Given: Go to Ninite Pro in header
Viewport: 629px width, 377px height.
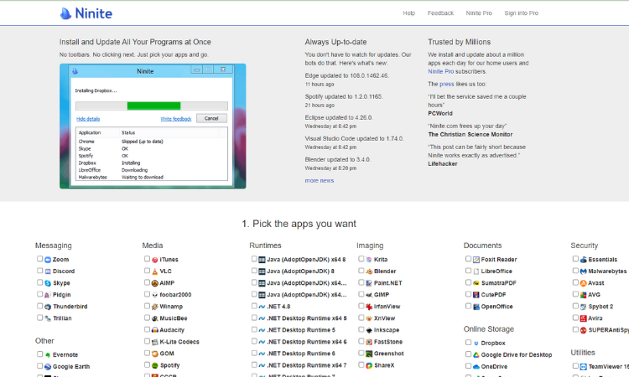Looking at the screenshot, I should click(x=479, y=13).
